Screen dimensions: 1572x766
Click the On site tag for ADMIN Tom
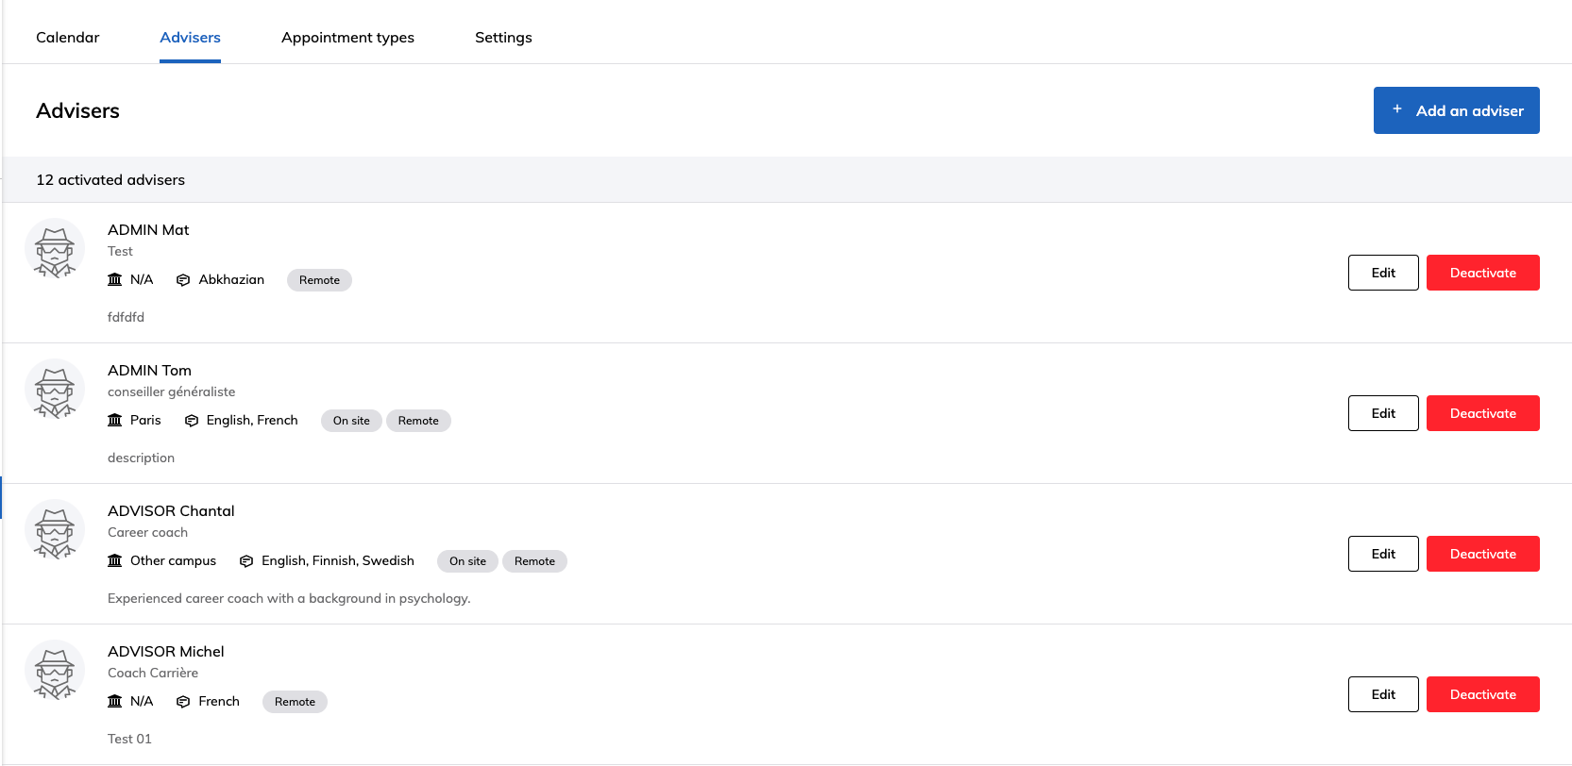351,421
